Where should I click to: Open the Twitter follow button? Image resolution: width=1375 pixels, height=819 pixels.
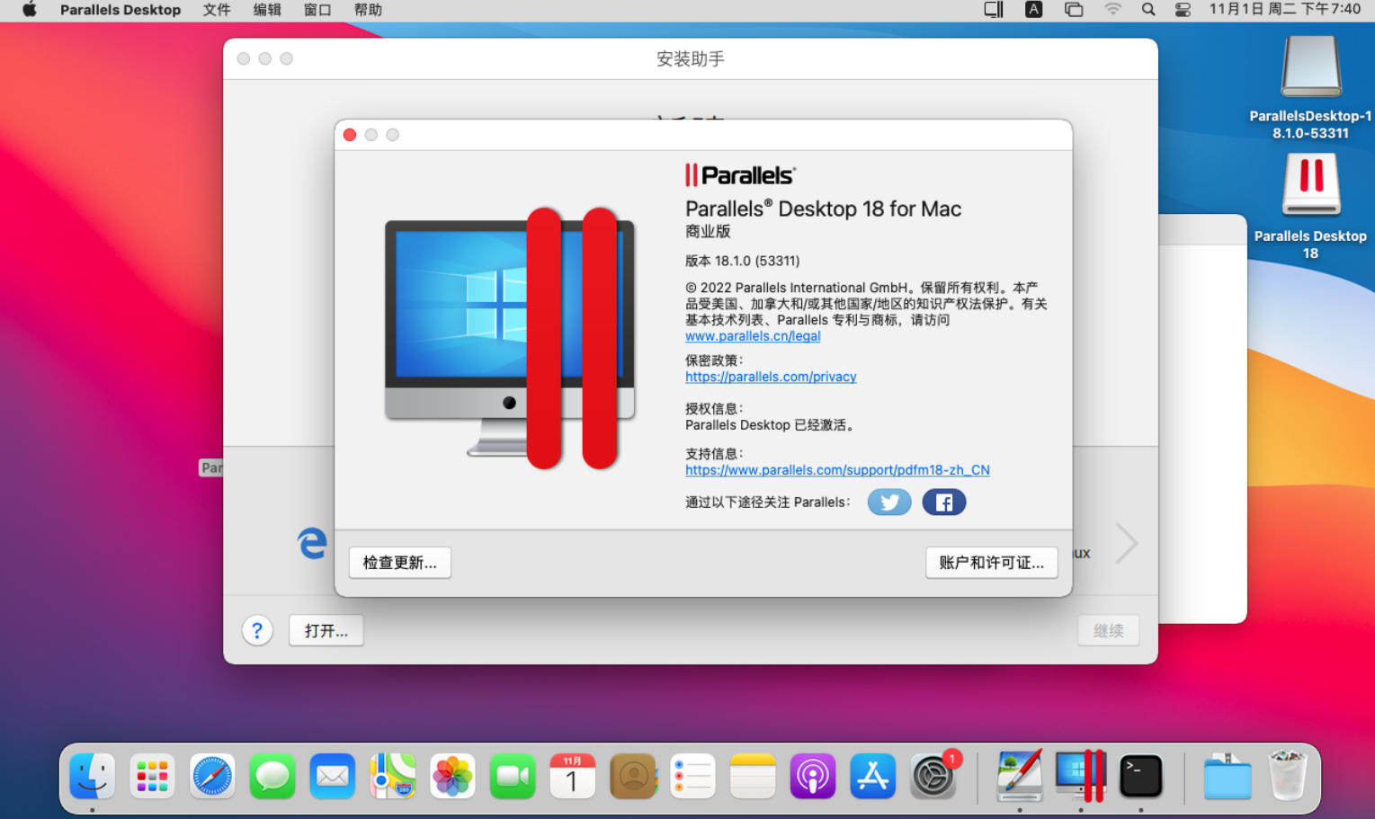(889, 502)
